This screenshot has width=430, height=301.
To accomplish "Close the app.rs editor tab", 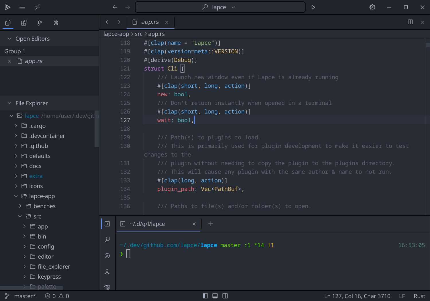I will click(x=167, y=22).
